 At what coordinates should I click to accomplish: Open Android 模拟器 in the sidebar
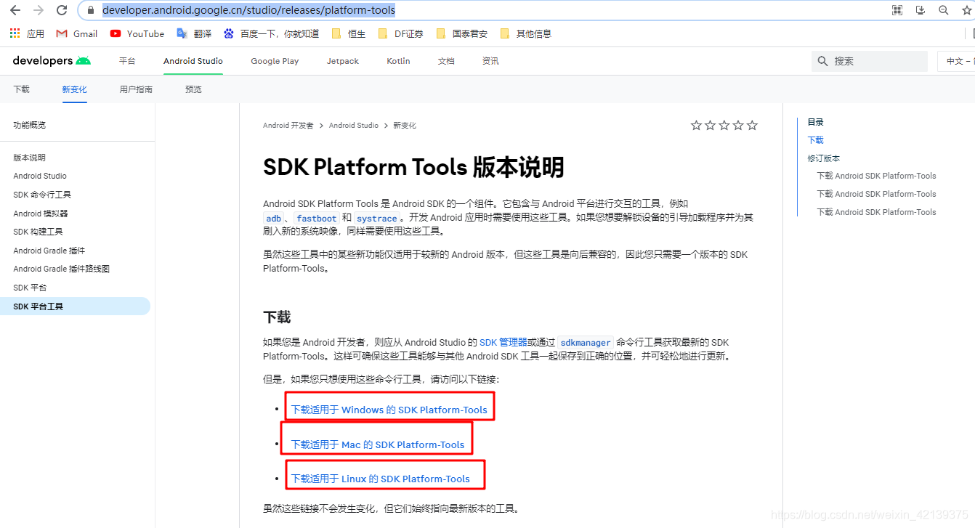(x=41, y=214)
